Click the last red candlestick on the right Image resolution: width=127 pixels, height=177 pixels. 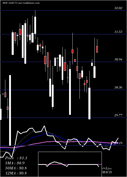[x=97, y=49]
